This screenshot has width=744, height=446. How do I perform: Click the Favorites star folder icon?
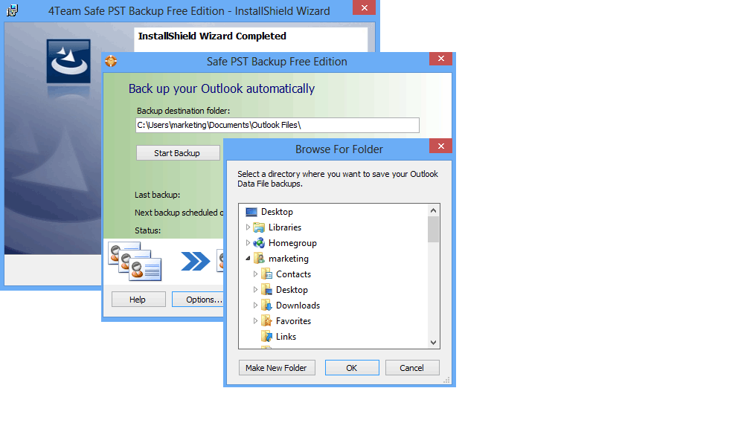click(266, 321)
